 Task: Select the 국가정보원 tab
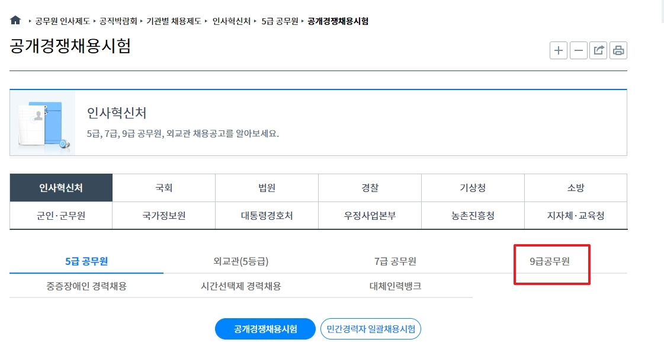(x=163, y=215)
